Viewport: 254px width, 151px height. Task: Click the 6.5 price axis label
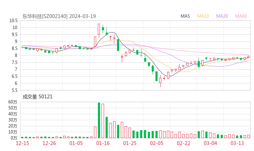[14, 76]
